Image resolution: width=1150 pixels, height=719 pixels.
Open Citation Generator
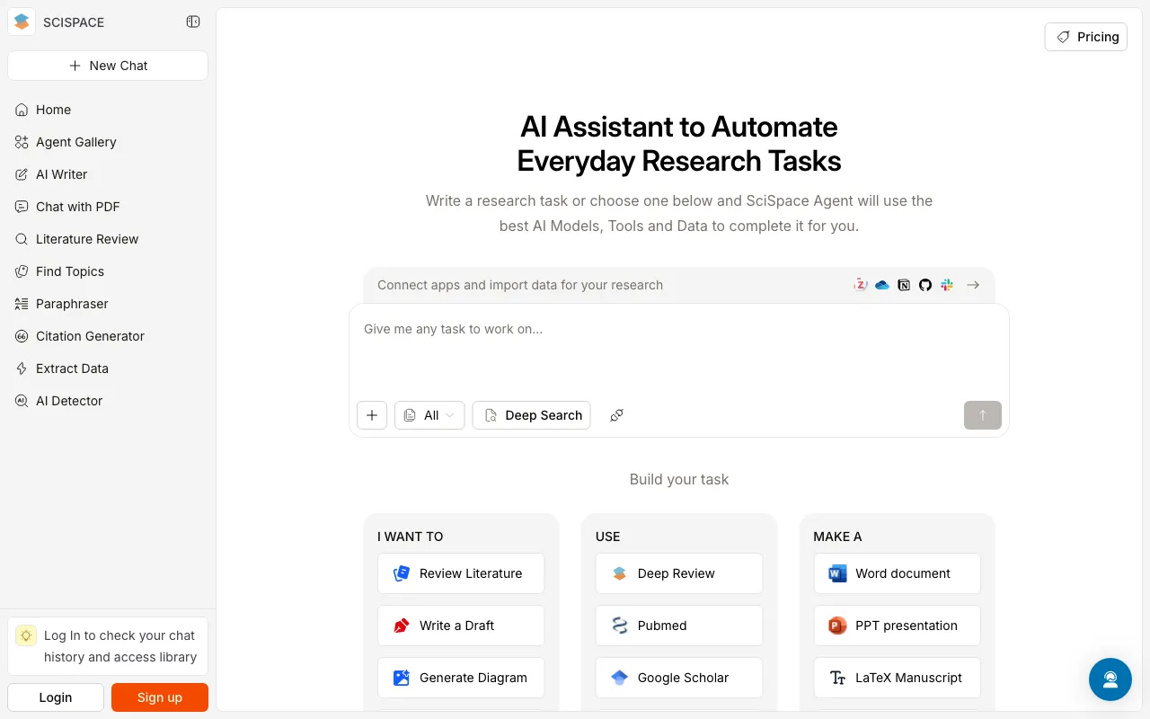click(x=108, y=336)
